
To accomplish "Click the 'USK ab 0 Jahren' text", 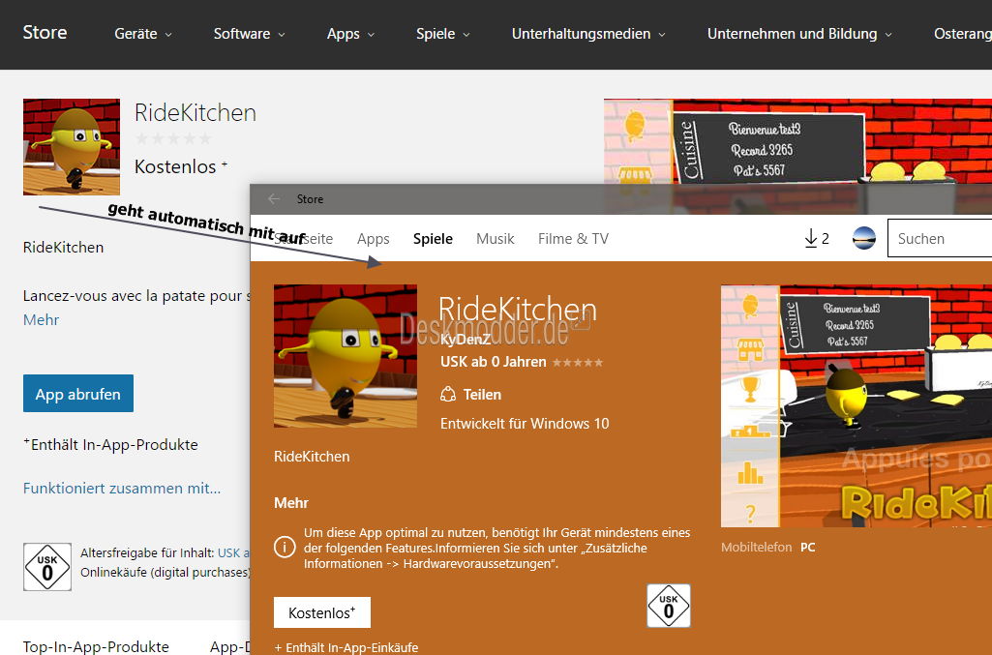I will tap(494, 362).
